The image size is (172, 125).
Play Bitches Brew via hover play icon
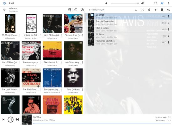tap(76, 17)
